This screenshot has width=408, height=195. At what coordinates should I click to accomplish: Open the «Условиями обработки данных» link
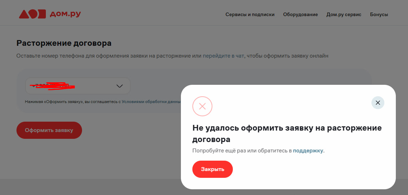(x=151, y=102)
